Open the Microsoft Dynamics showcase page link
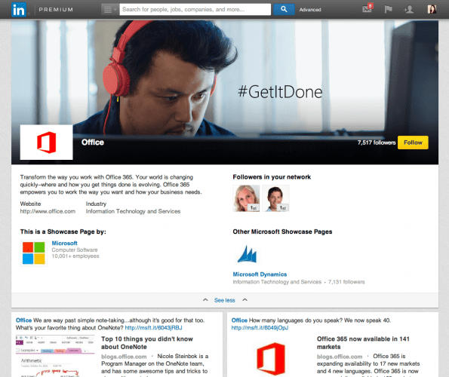The width and height of the screenshot is (449, 377). tap(260, 274)
